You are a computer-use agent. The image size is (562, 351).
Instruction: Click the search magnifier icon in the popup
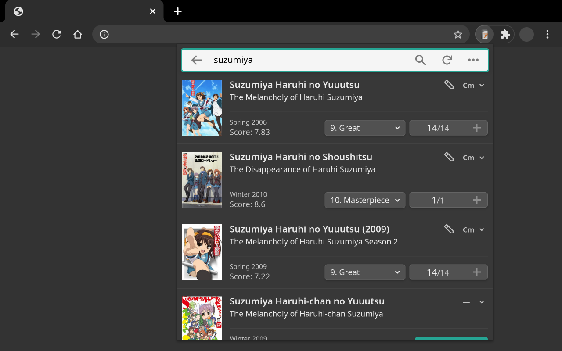pos(420,60)
